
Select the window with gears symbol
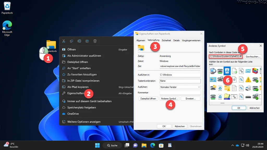[x=234, y=97]
